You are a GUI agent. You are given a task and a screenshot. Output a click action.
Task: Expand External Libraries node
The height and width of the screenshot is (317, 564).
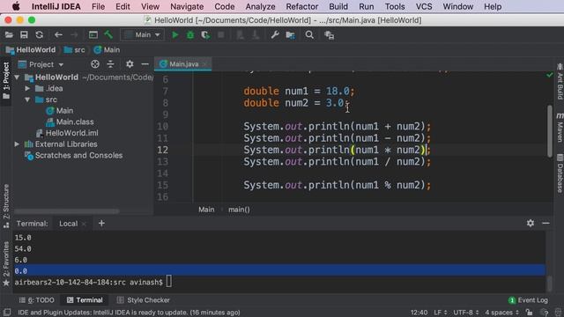(x=17, y=144)
